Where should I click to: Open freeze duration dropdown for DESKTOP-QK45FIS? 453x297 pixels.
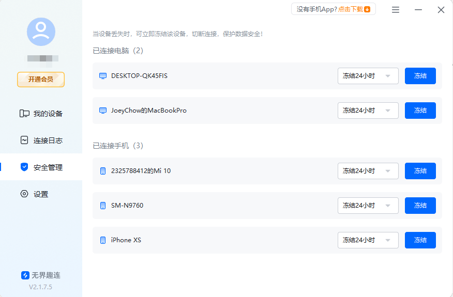click(368, 76)
